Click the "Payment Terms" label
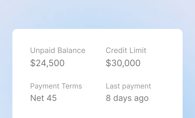 coord(56,86)
